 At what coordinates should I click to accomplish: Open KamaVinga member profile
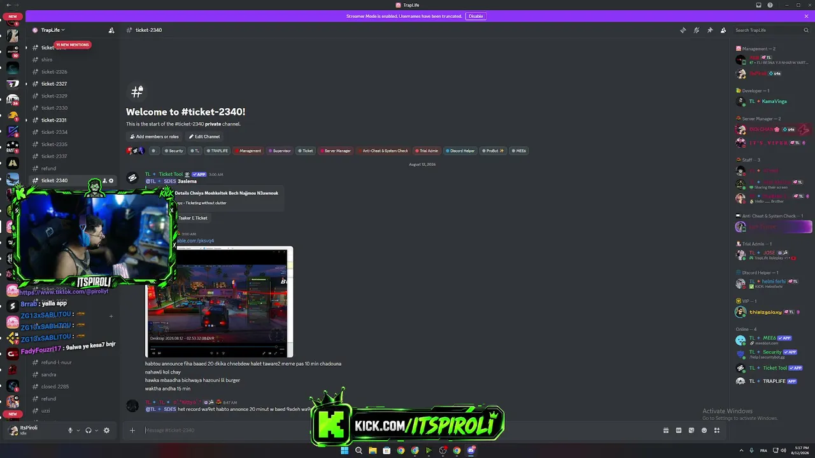point(773,101)
